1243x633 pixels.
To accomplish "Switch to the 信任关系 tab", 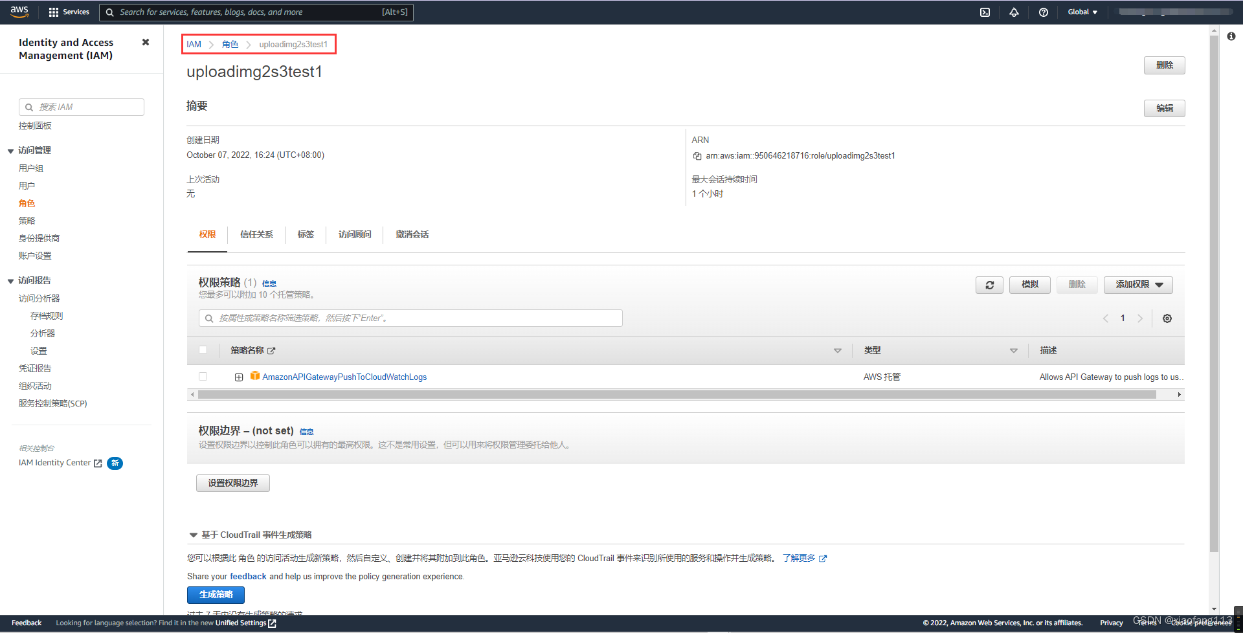I will click(x=256, y=234).
